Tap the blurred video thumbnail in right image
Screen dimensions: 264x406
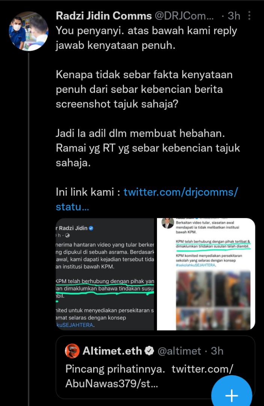(x=213, y=300)
